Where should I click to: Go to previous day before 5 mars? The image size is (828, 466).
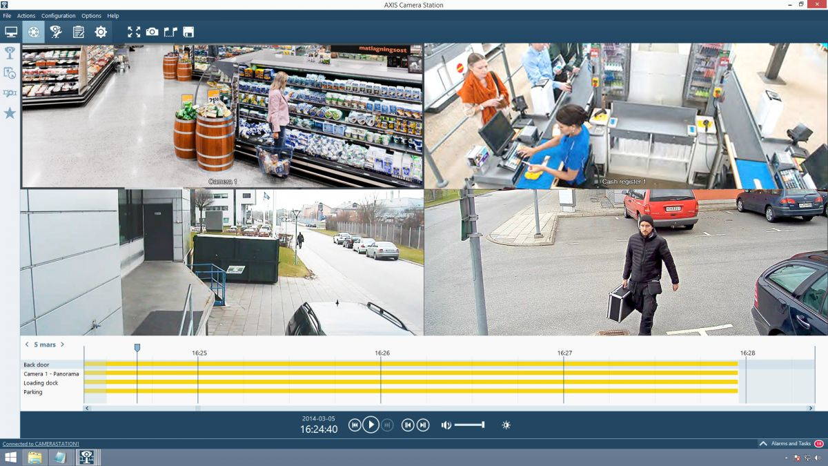(x=27, y=344)
